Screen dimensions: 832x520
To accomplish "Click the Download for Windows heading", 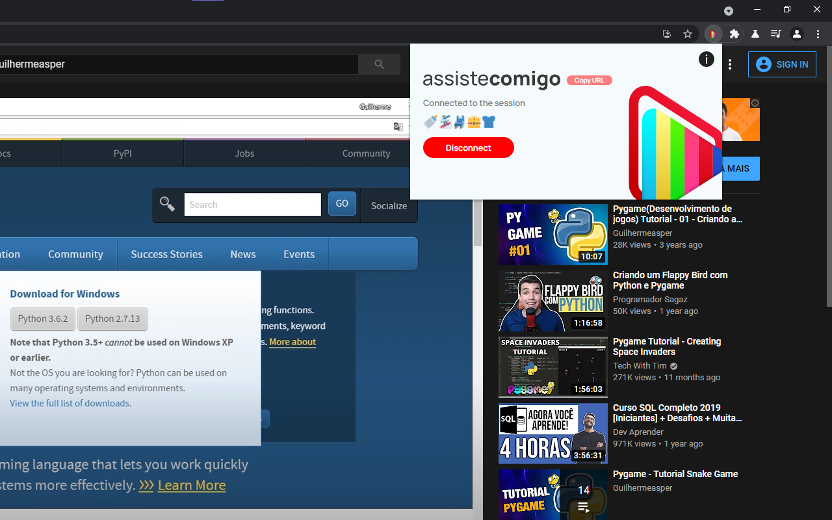I will 65,294.
